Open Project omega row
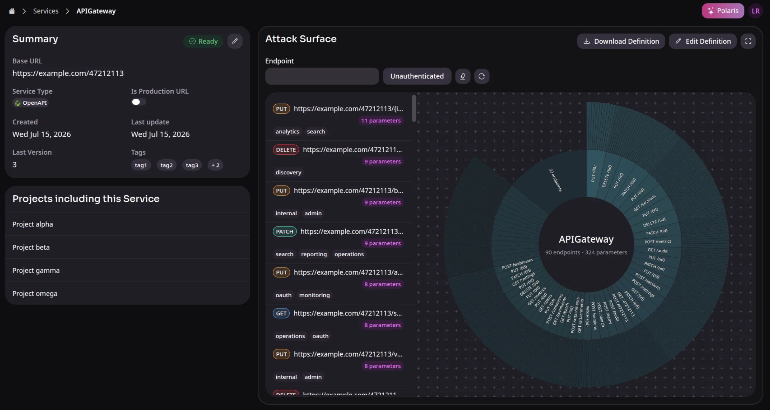Screen dimensions: 770x410 click(128, 293)
